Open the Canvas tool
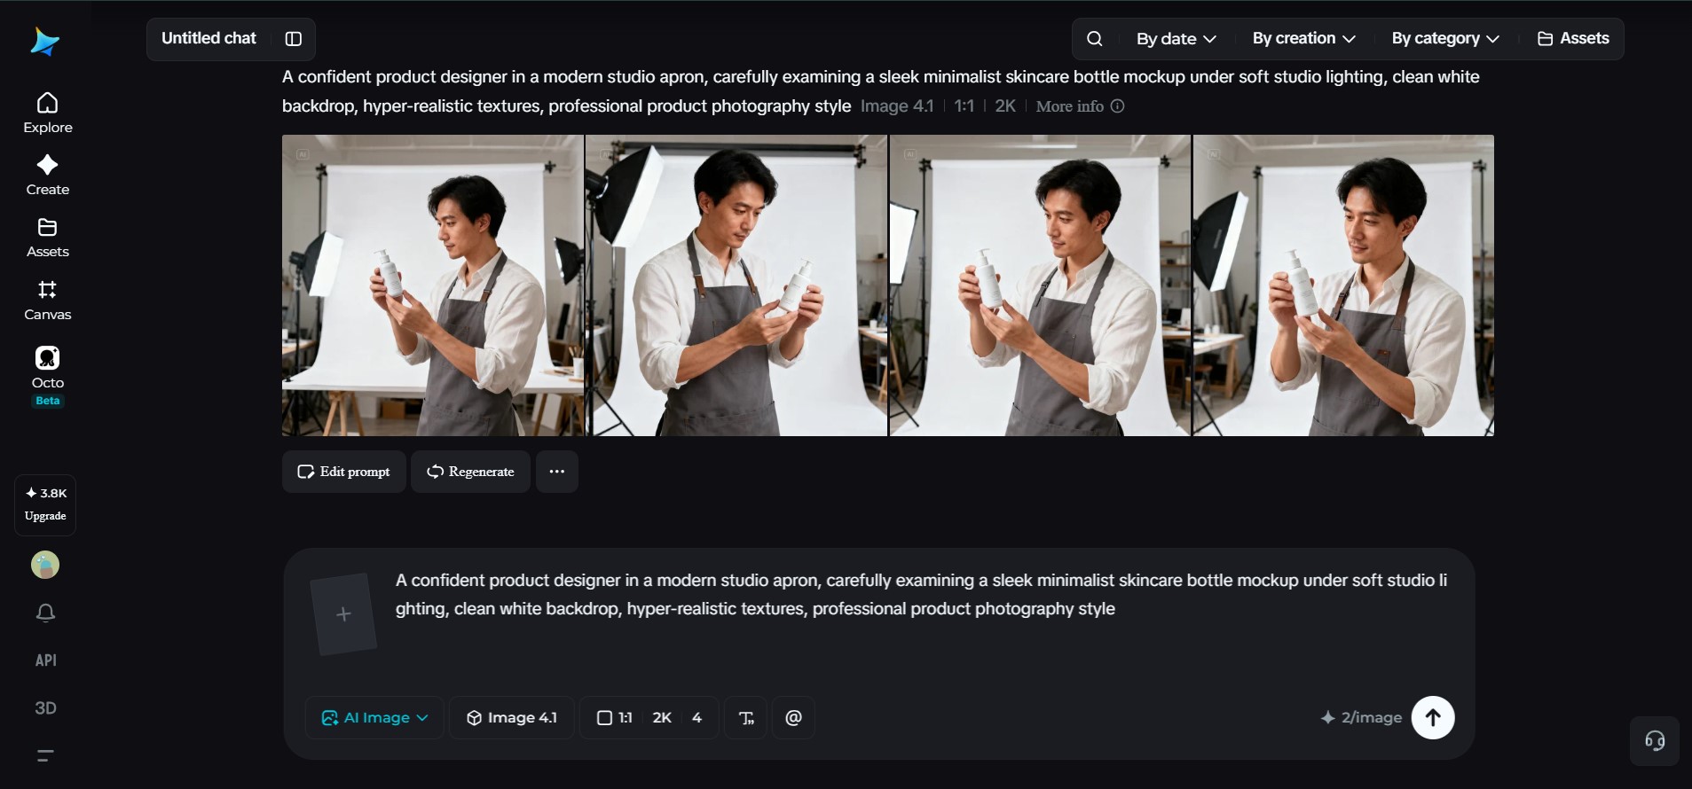1692x789 pixels. point(48,301)
